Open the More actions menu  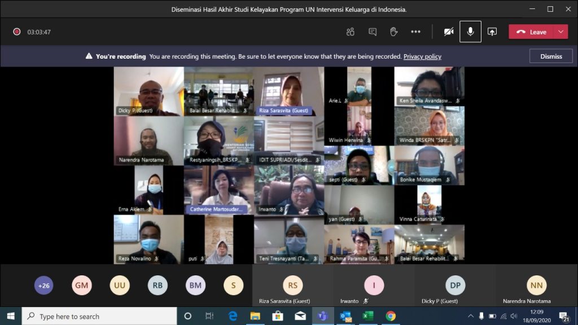(416, 32)
